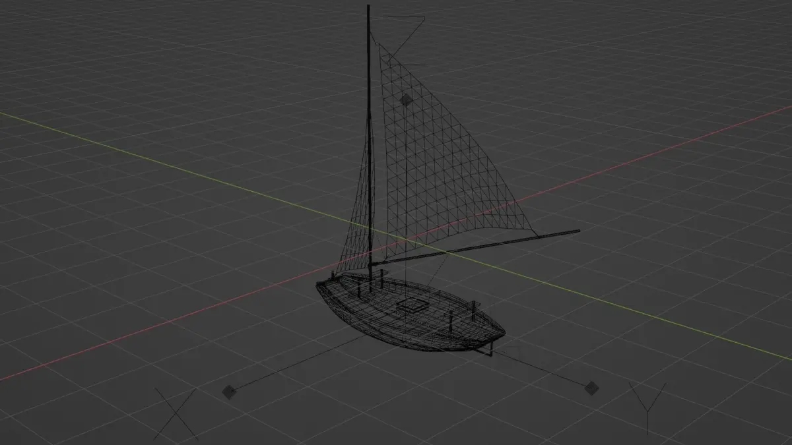Select the diamond handle beside the X marker
This screenshot has height=445, width=792.
(228, 392)
